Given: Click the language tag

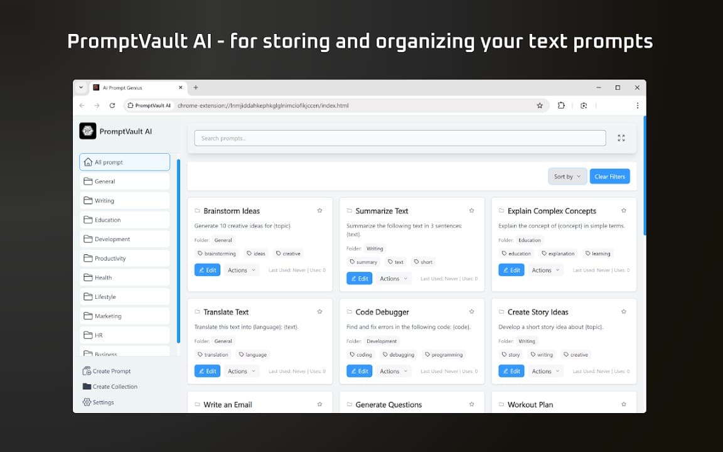Looking at the screenshot, I should click(x=252, y=354).
